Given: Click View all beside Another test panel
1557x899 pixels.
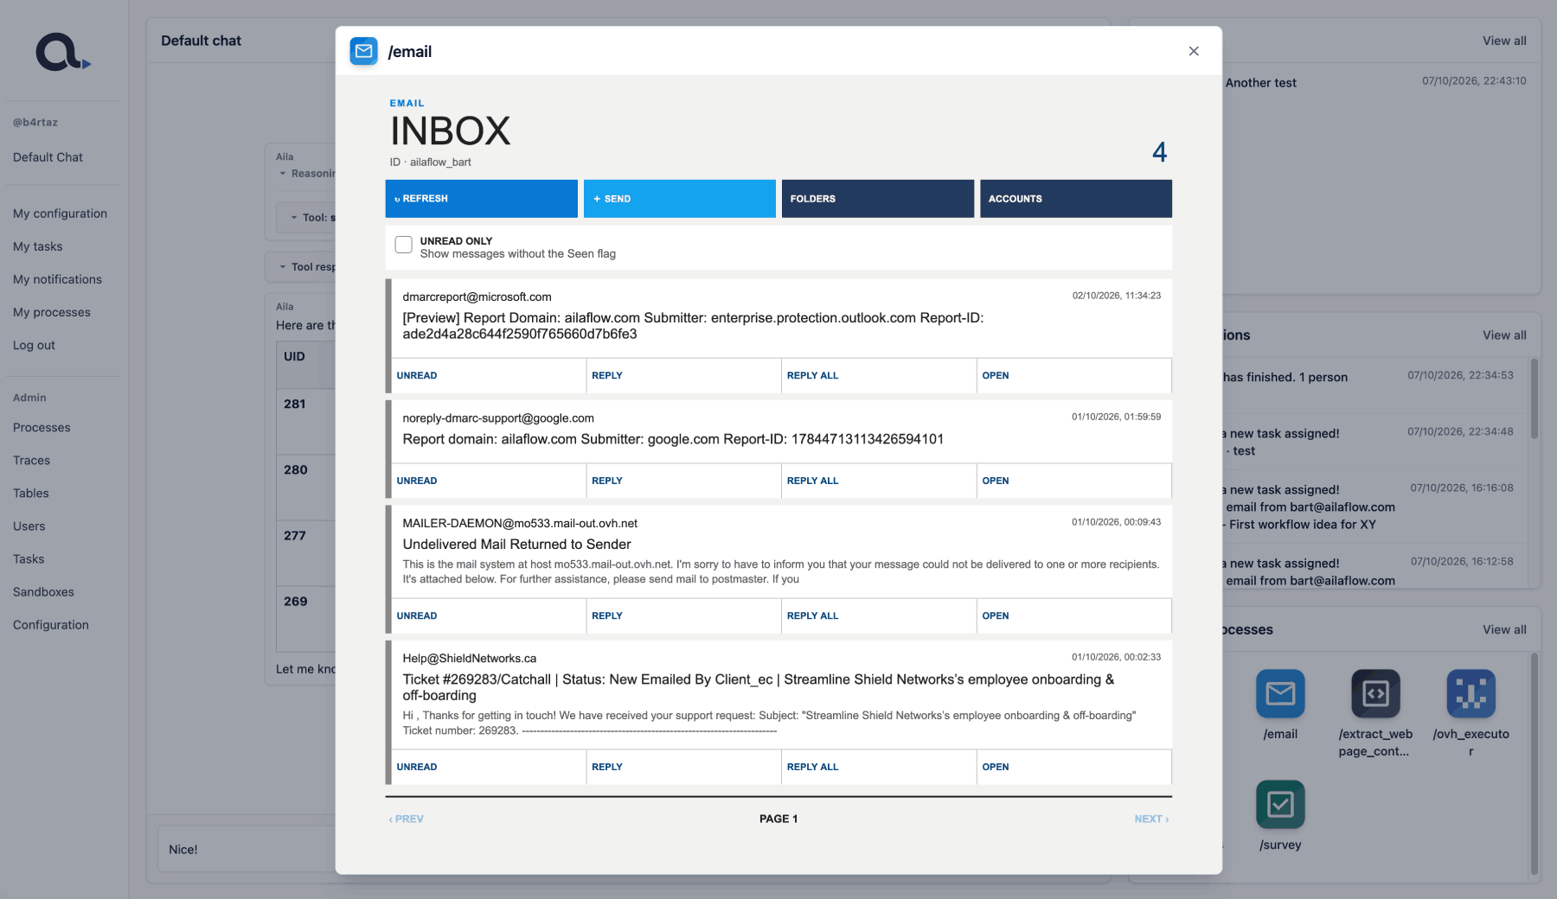Looking at the screenshot, I should tap(1504, 41).
